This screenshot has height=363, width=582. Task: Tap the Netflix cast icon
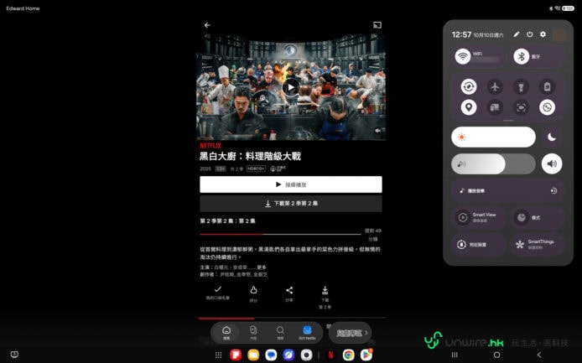coord(377,25)
